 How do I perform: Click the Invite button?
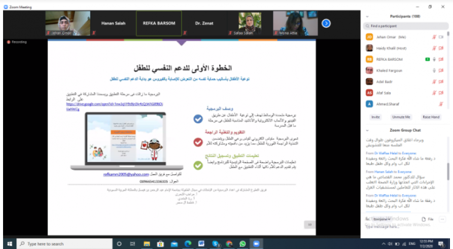(375, 117)
